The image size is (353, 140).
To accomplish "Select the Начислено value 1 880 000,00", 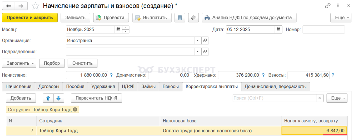I will coord(87,75).
